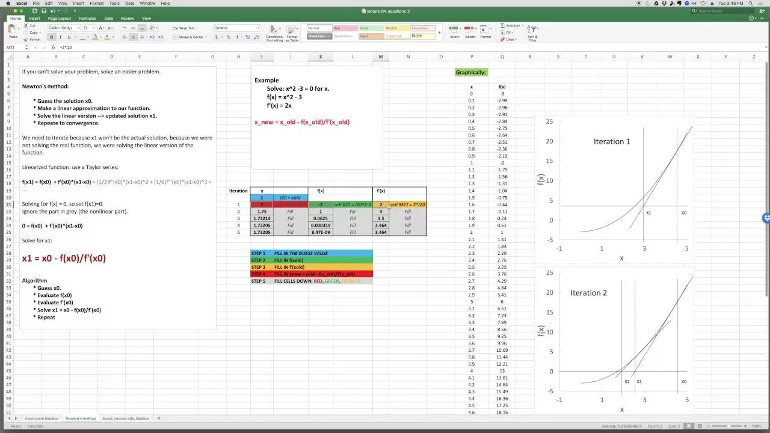Screen dimensions: 770x433
Task: Toggle Bold formatting
Action: coord(52,37)
